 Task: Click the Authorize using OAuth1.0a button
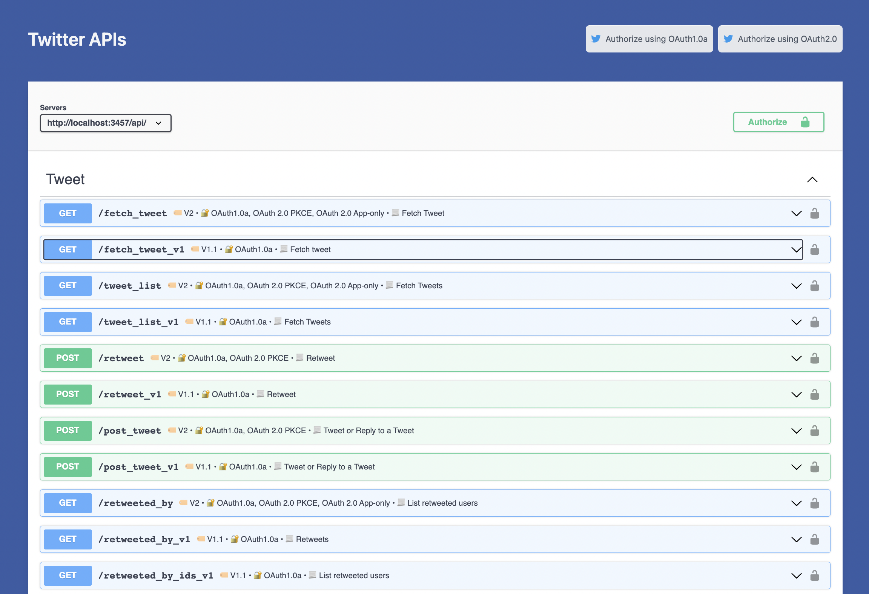click(649, 38)
